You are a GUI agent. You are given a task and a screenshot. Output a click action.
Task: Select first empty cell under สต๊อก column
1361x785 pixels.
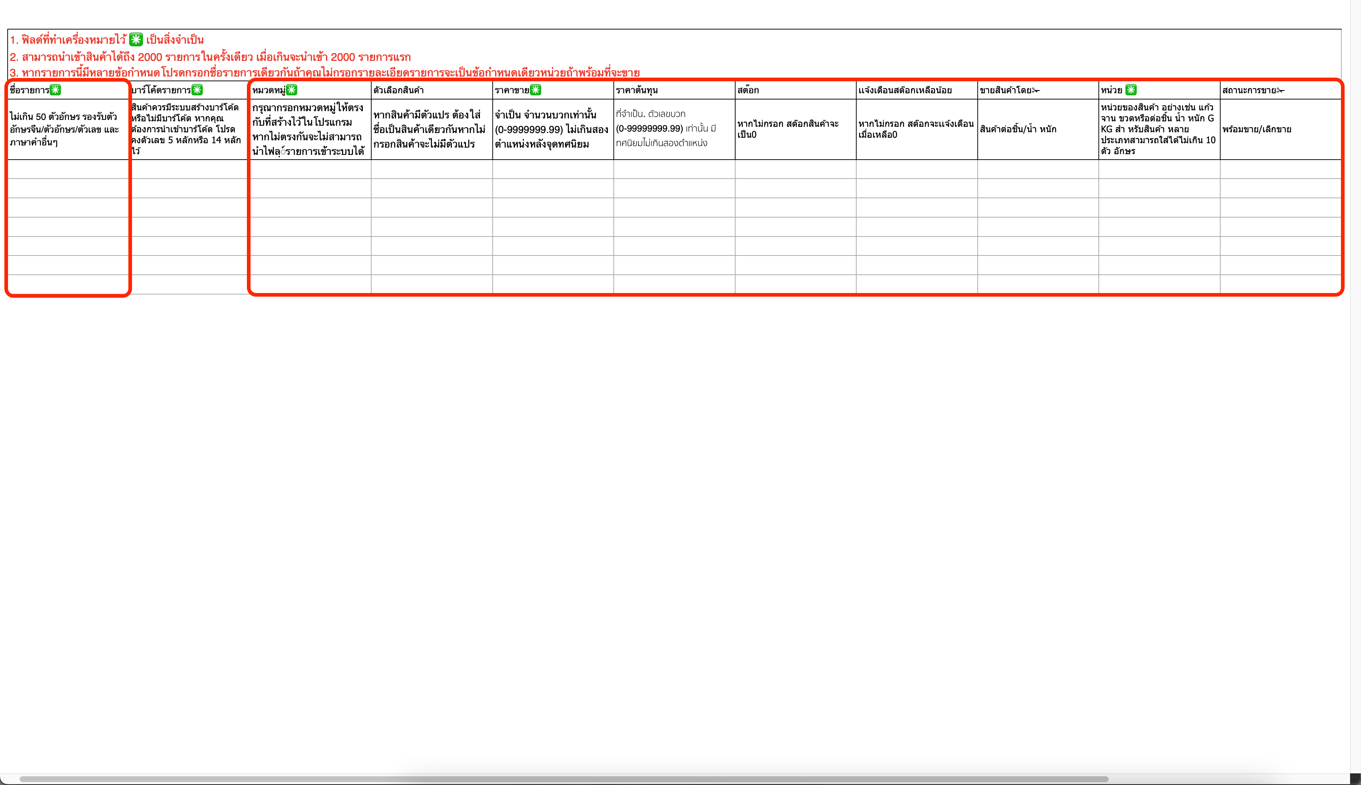click(x=795, y=169)
